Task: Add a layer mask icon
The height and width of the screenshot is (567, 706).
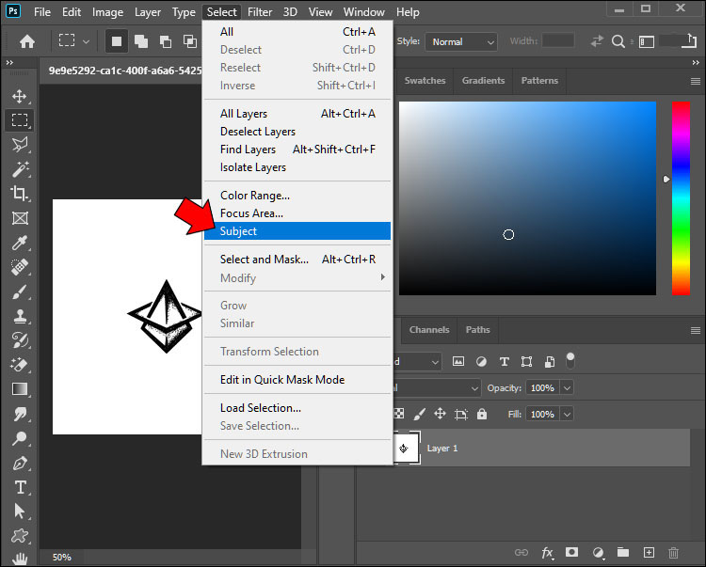Action: [x=571, y=552]
